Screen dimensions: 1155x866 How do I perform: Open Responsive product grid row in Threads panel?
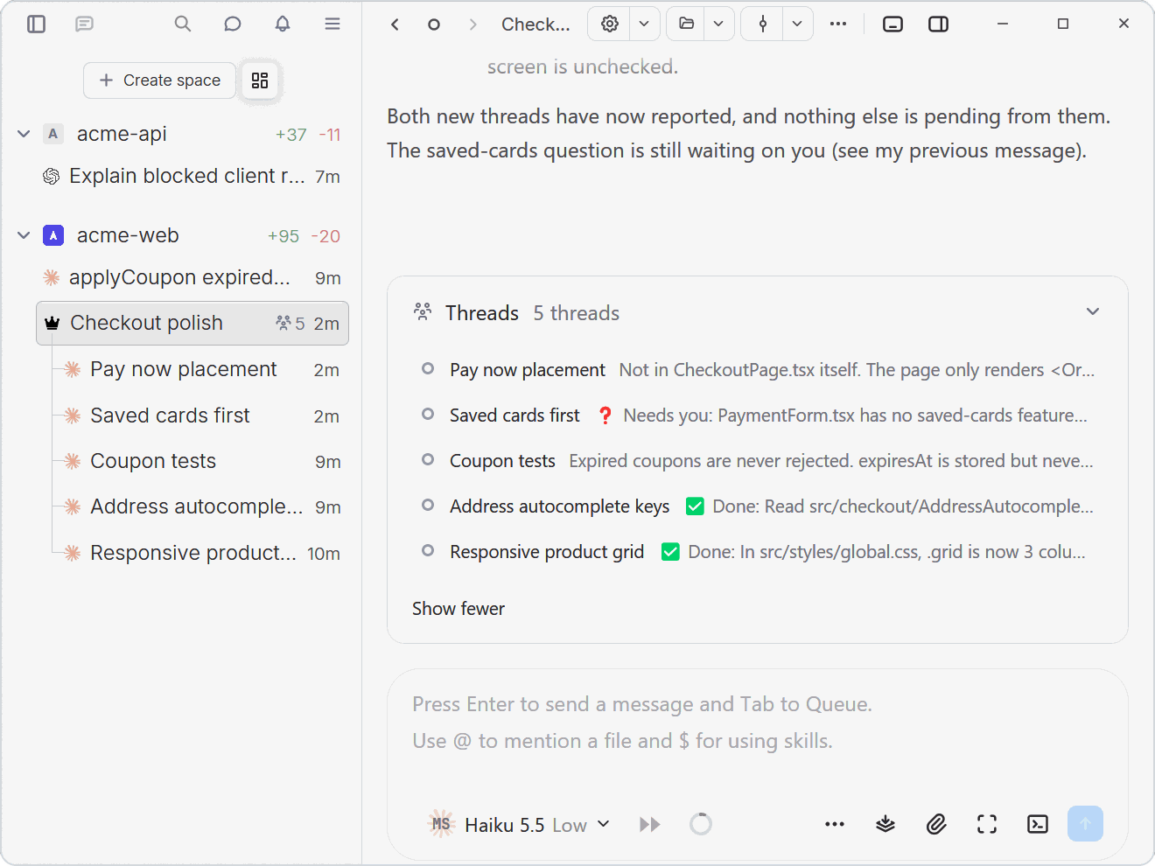(758, 552)
